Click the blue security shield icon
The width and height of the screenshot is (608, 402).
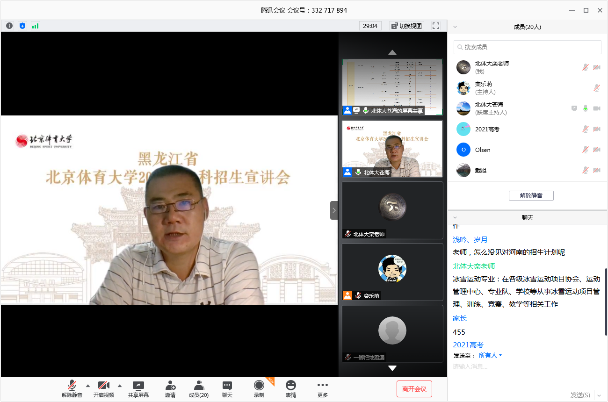[22, 26]
